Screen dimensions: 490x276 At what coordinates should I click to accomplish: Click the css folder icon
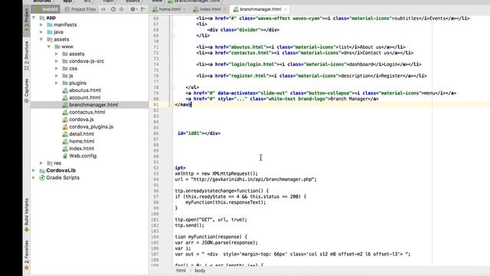tap(65, 68)
